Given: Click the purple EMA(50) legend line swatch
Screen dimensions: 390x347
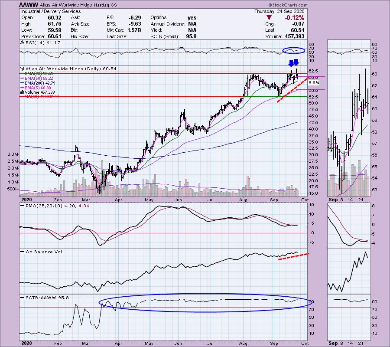Looking at the screenshot, I should [x=23, y=78].
